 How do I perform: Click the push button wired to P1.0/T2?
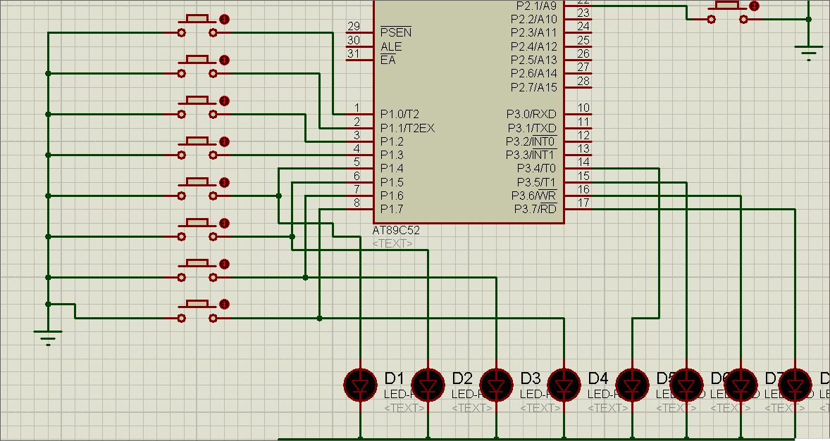(x=197, y=27)
